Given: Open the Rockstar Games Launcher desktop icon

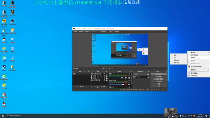Looking at the screenshot, I should pyautogui.click(x=4, y=23).
